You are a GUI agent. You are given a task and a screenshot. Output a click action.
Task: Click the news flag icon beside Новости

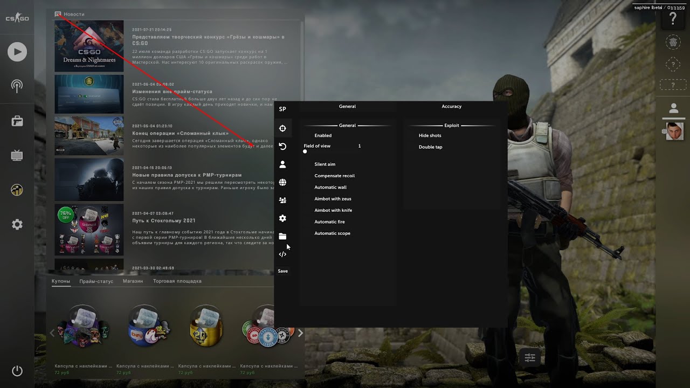click(x=58, y=14)
